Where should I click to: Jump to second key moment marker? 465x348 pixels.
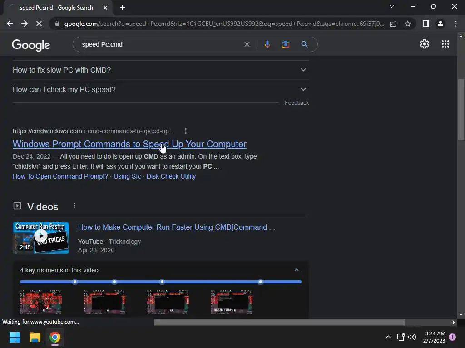114,282
